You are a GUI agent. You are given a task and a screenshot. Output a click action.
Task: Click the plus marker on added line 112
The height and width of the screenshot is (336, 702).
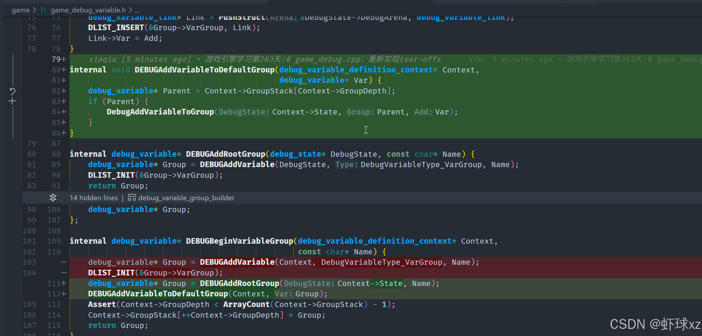64,294
